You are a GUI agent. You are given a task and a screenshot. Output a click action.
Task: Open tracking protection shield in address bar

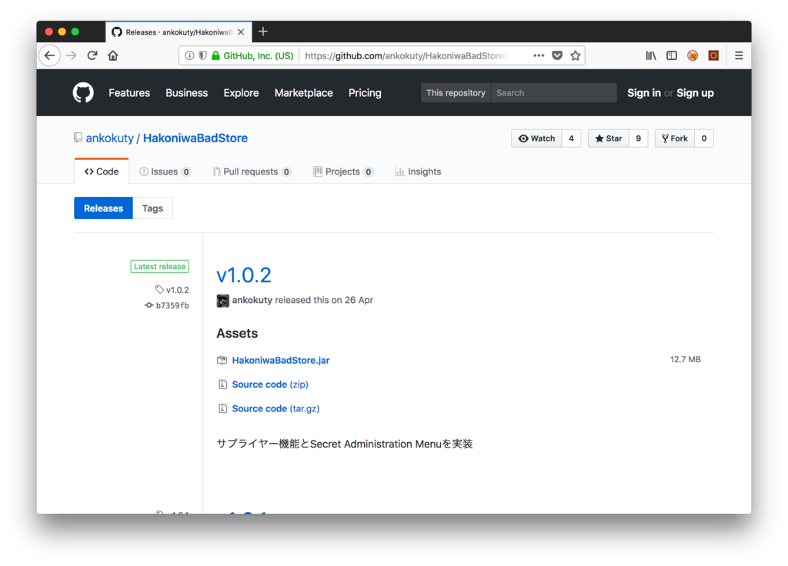202,55
